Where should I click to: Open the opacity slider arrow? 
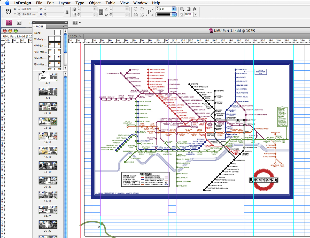195,14
